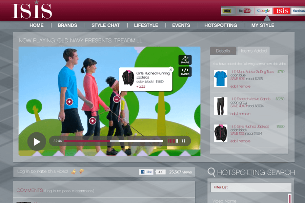Switch to the Details tab
This screenshot has width=305, height=203.
tap(223, 51)
